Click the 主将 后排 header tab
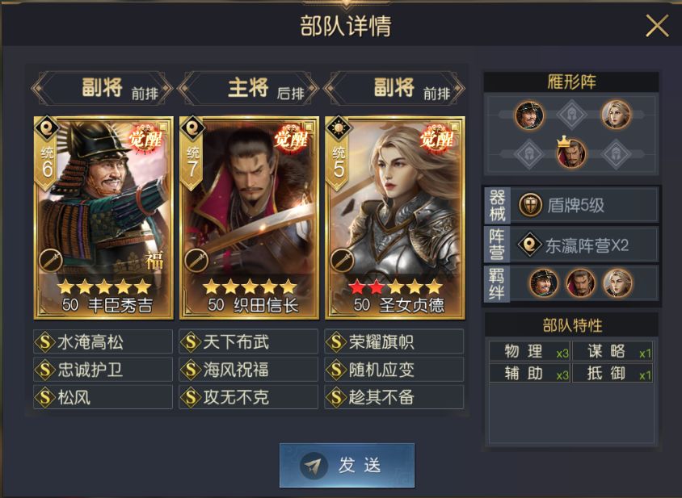 click(x=248, y=88)
